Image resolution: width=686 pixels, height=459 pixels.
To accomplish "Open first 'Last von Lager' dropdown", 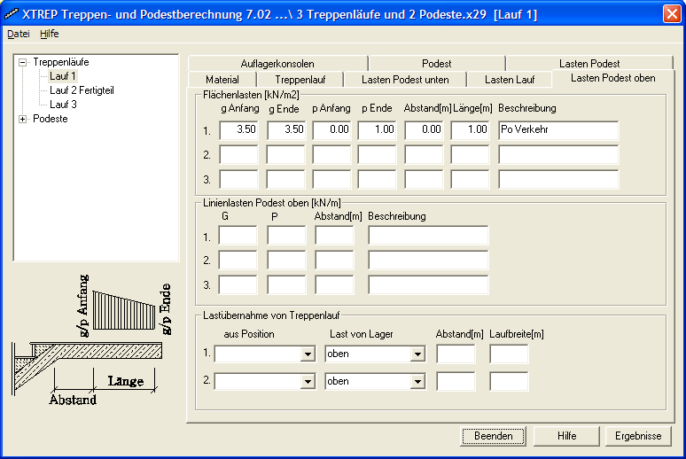I will 417,354.
